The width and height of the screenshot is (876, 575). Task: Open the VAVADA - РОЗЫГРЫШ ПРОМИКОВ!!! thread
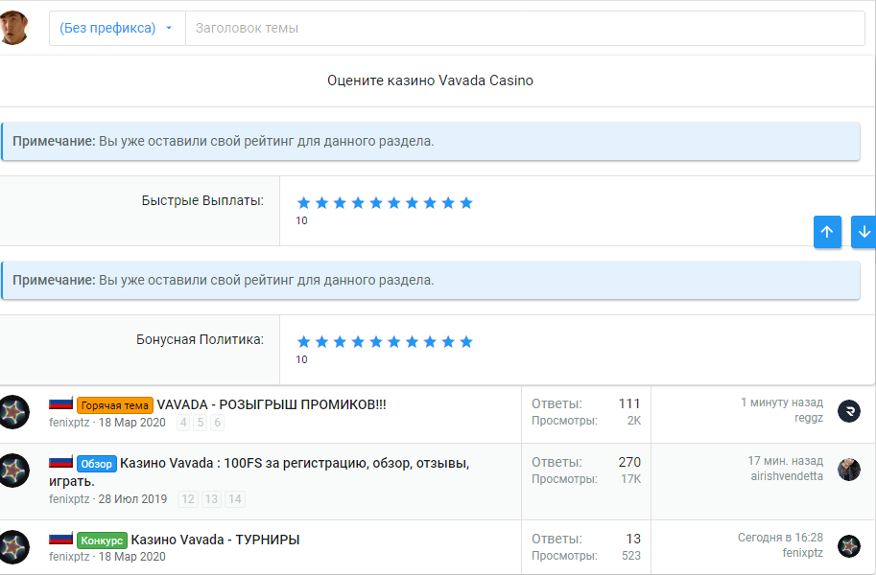pyautogui.click(x=272, y=404)
